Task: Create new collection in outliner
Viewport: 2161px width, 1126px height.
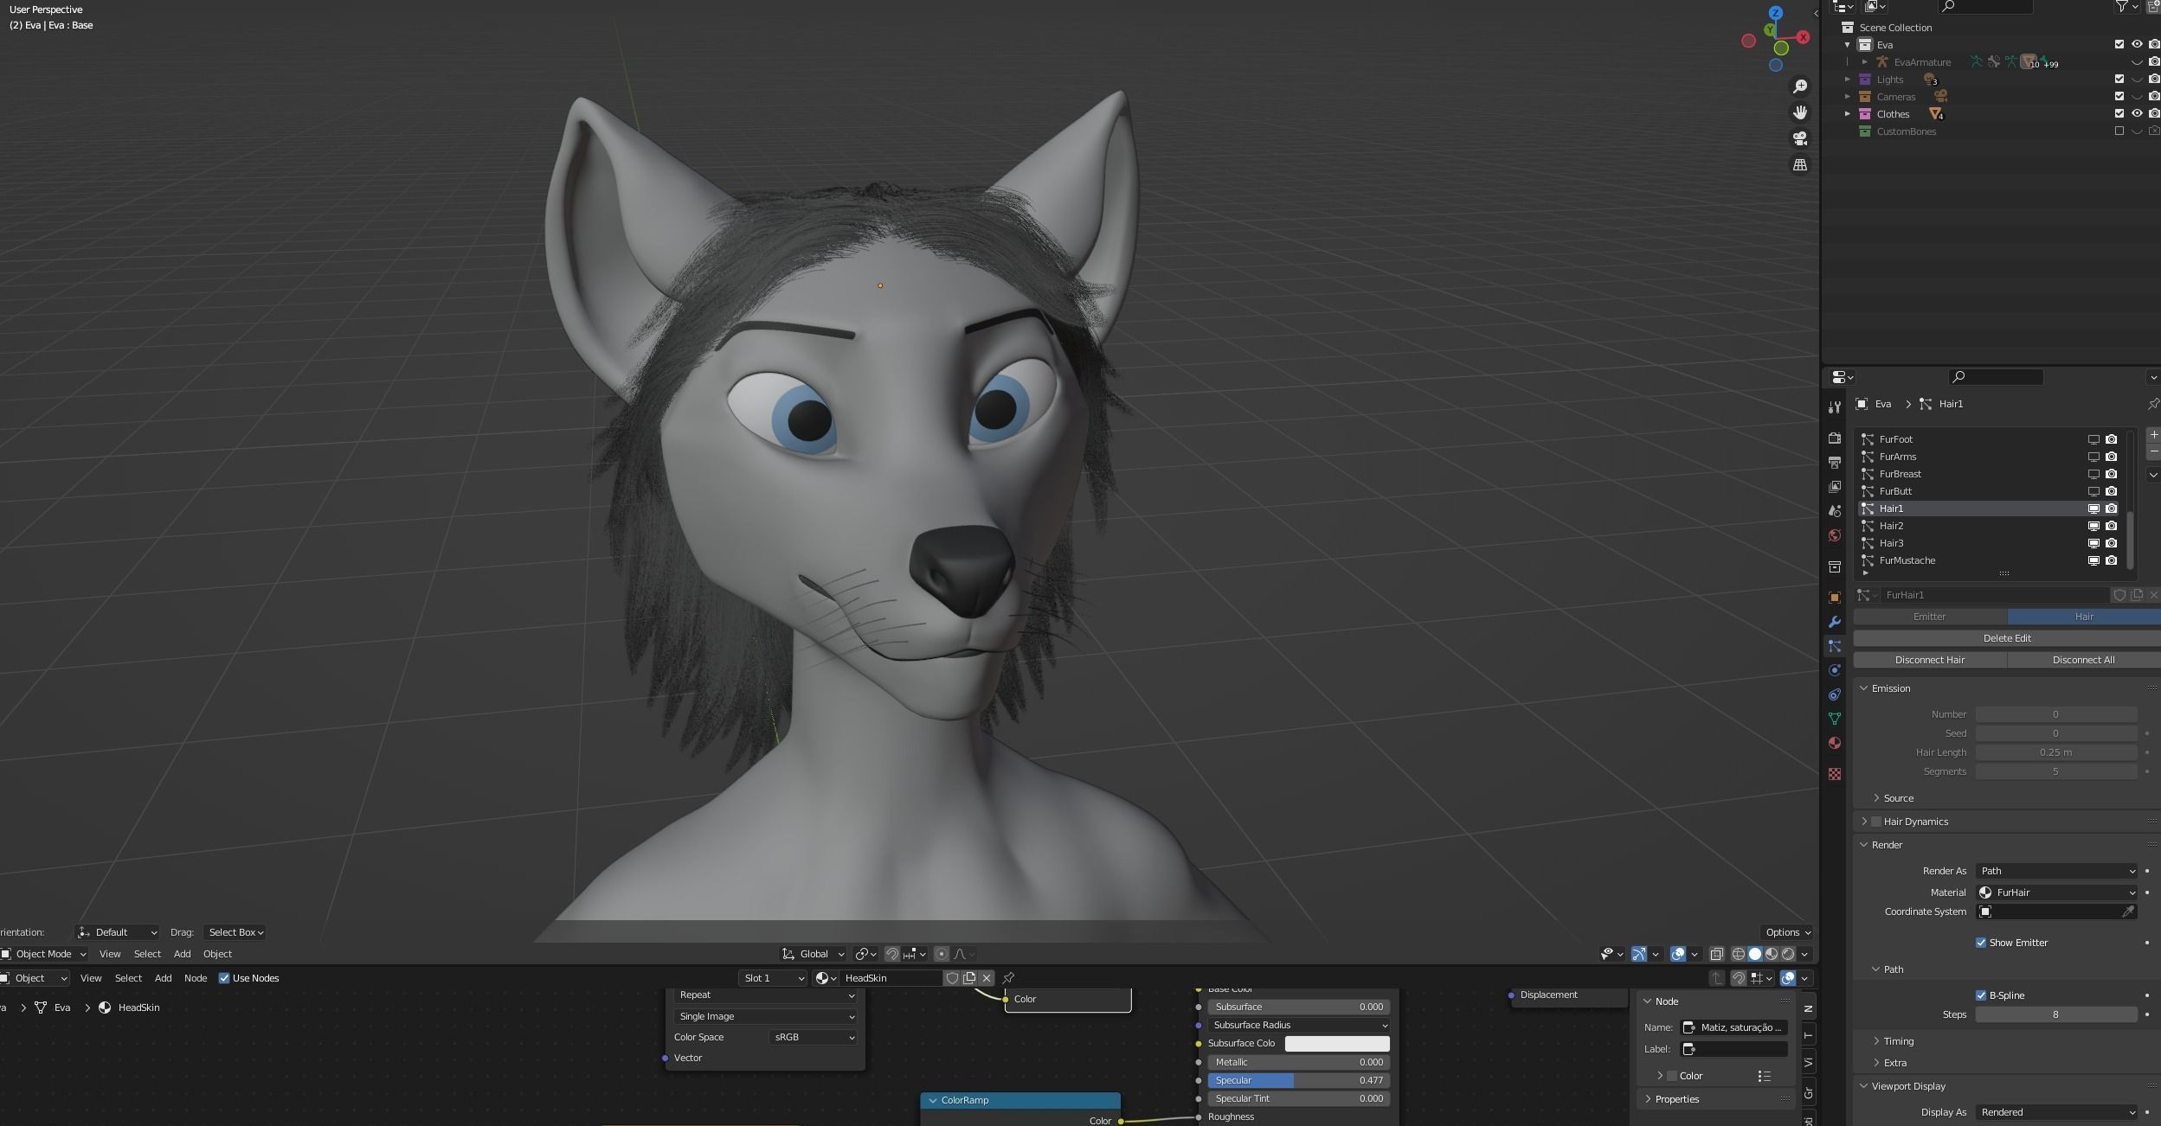Action: click(x=2153, y=6)
